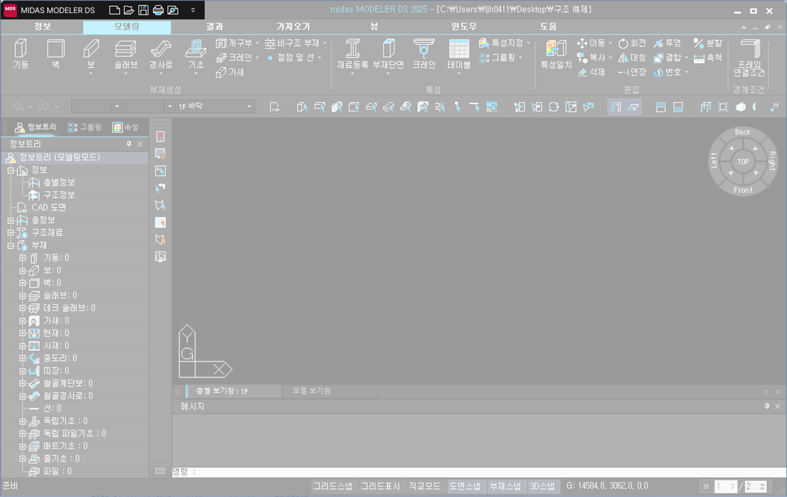Click Front on the view navigator
The width and height of the screenshot is (787, 497).
pyautogui.click(x=743, y=190)
